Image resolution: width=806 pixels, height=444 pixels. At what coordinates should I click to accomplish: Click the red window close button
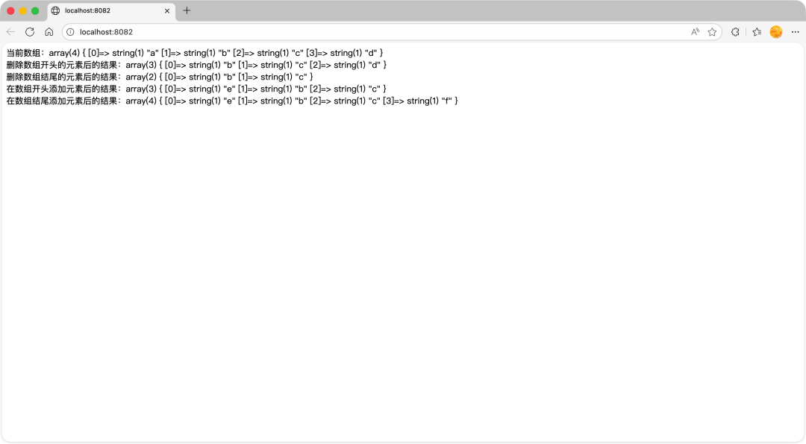(10, 10)
